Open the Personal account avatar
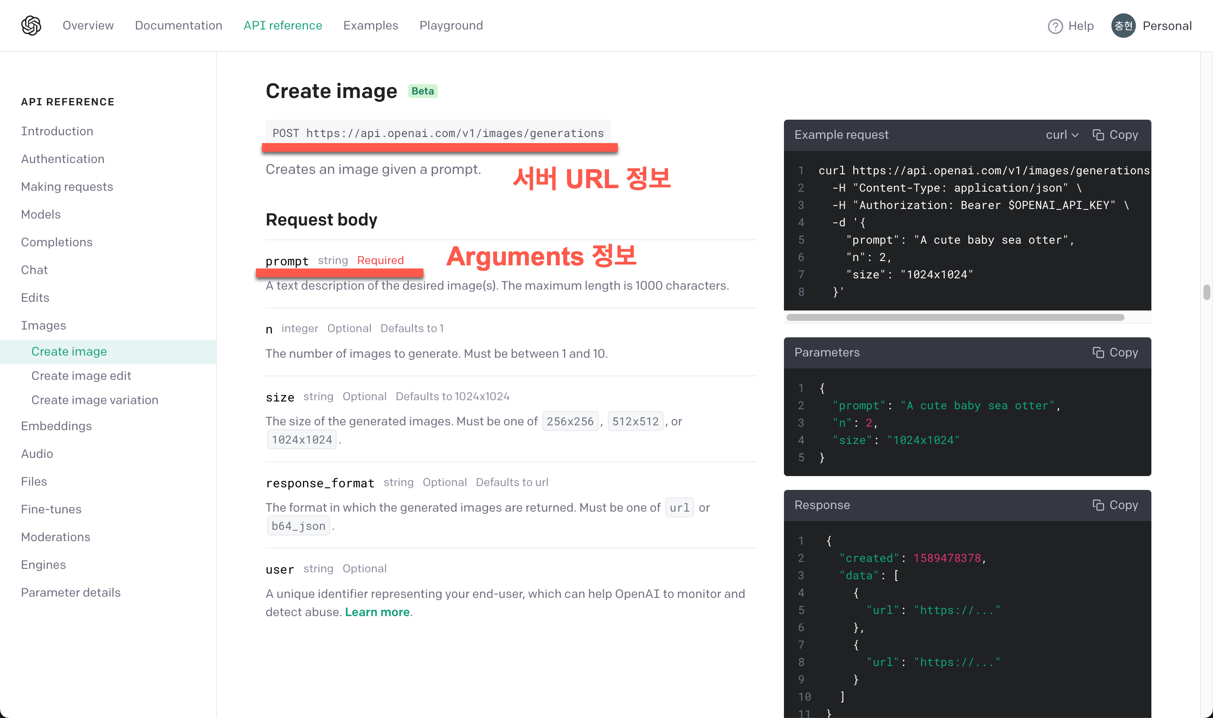1213x718 pixels. [1123, 26]
